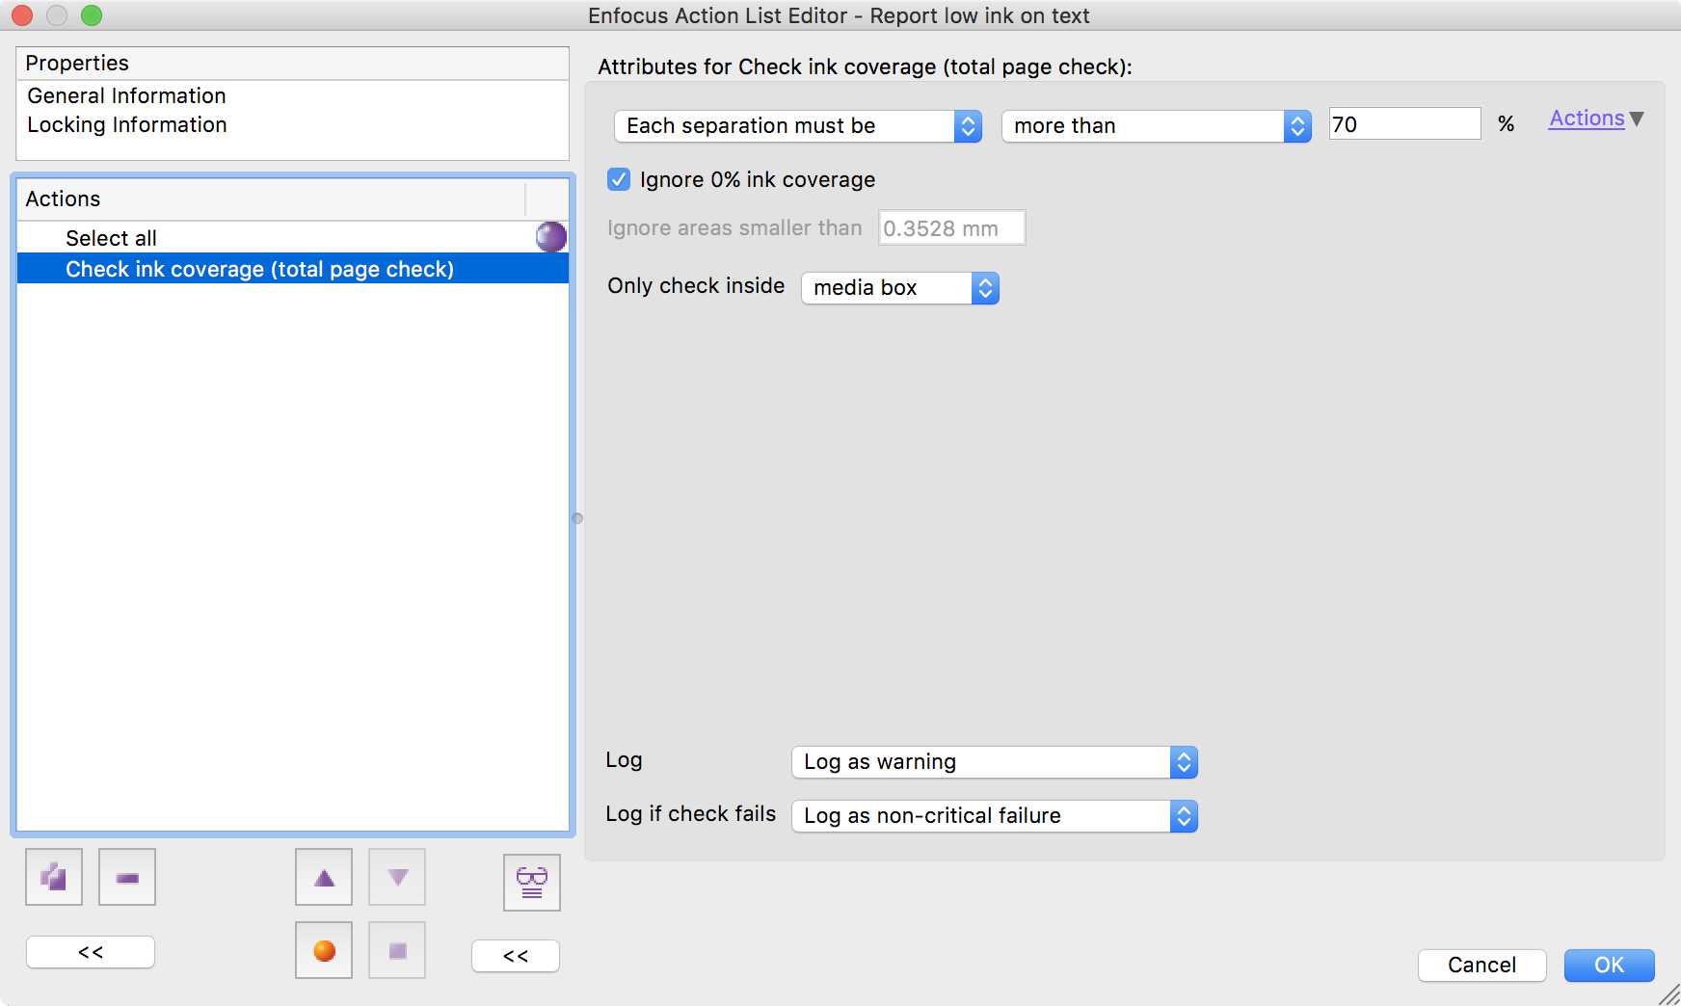This screenshot has width=1681, height=1006.
Task: Remove selected action with minus icon
Action: click(127, 877)
